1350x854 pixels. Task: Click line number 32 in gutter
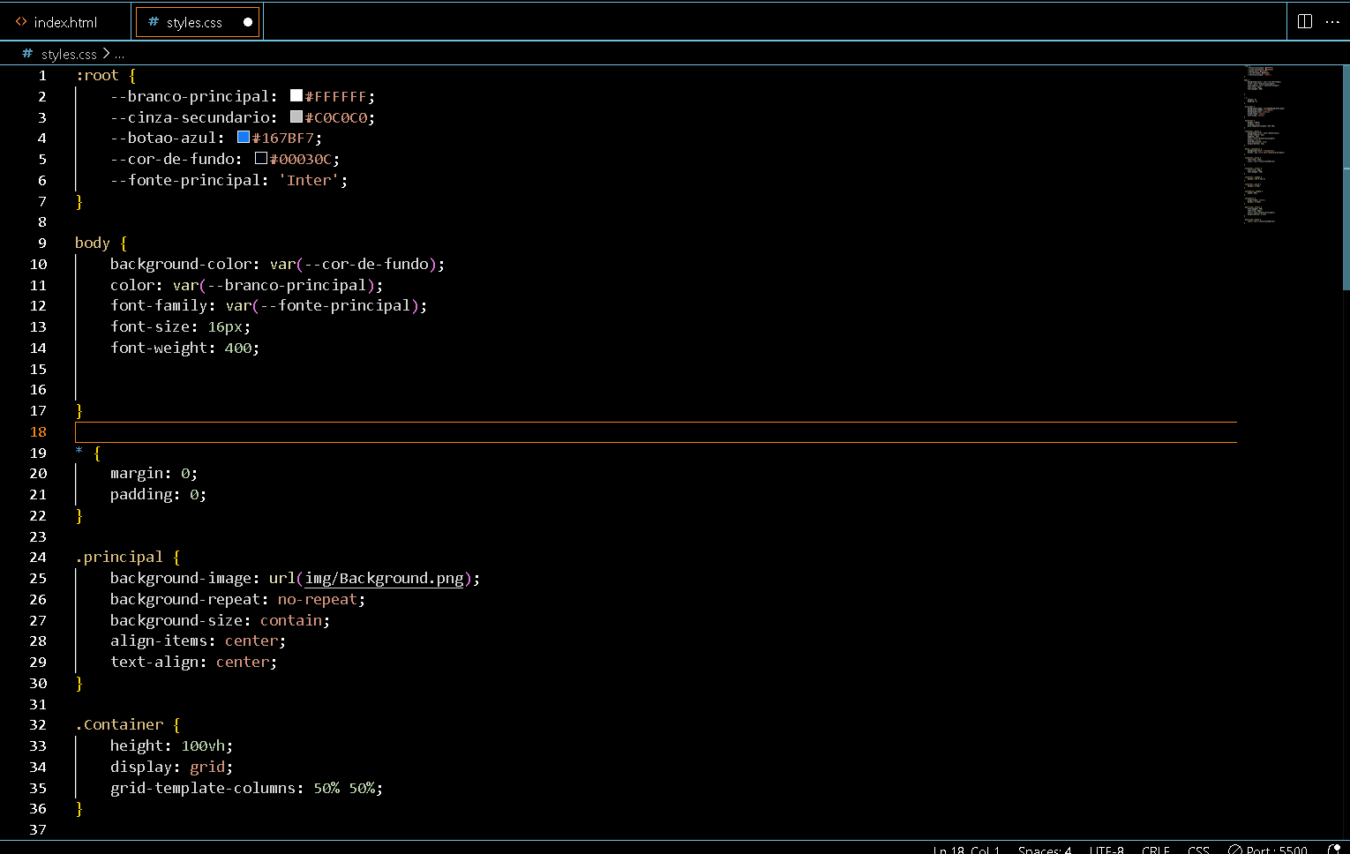coord(38,725)
